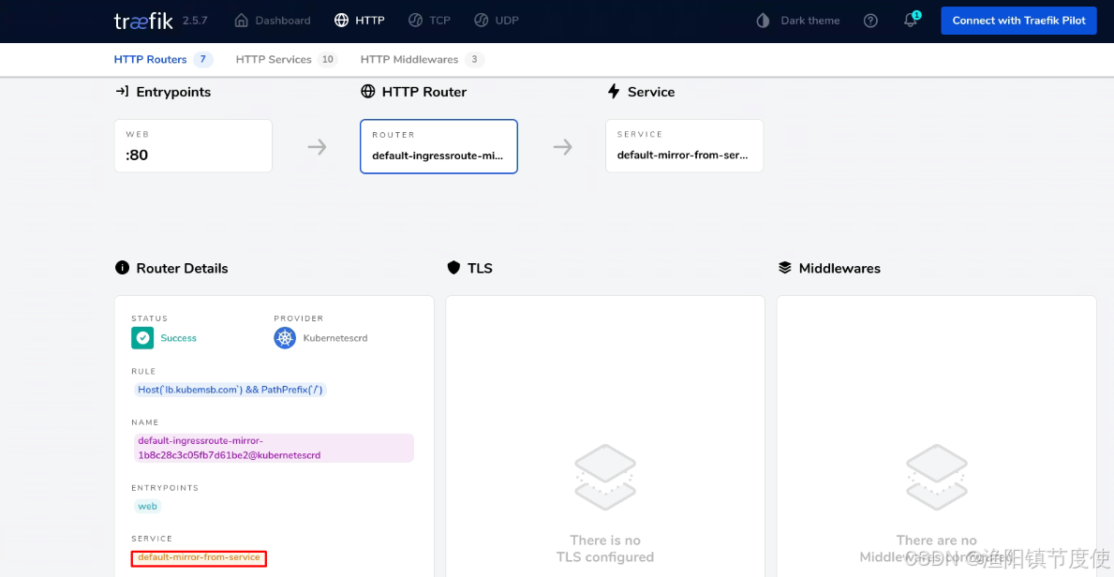Click the HTTP Services count badge 10
Screen dimensions: 1114x577
tap(328, 60)
